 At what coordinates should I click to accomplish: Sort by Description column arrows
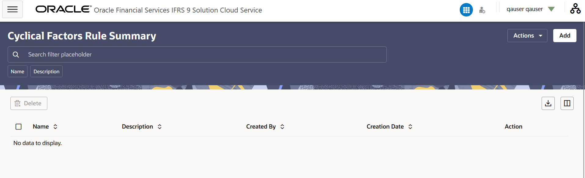(159, 127)
